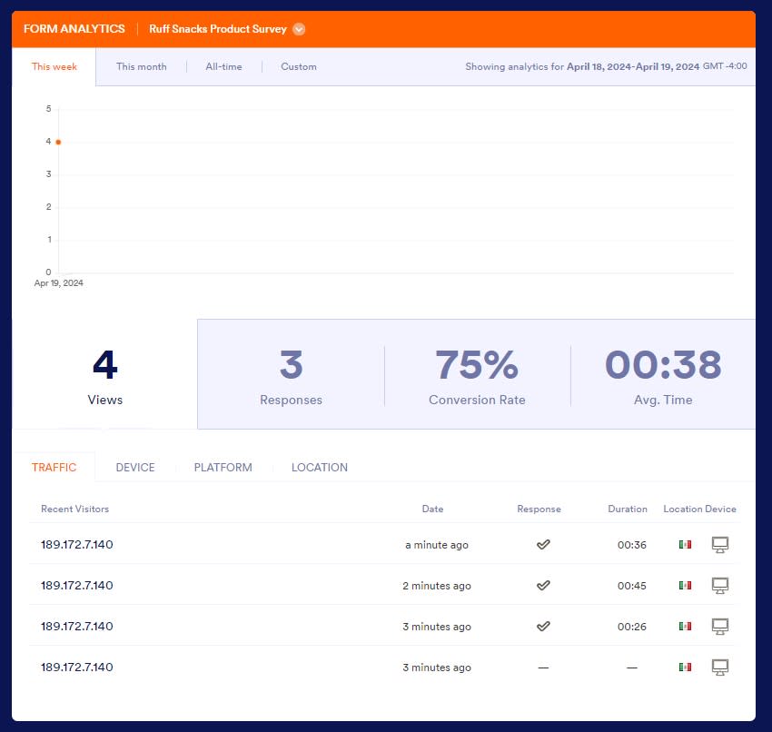Viewport: 772px width, 732px height.
Task: Click the IP 189.172.7.140 in the '2 minutes ago' row
Action: (77, 585)
